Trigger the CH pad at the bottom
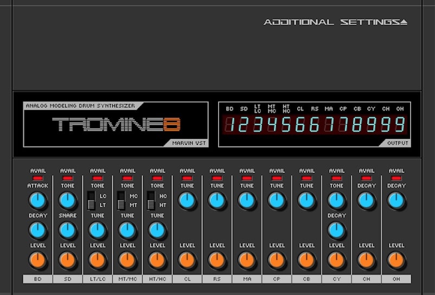This screenshot has width=435, height=295. click(367, 279)
